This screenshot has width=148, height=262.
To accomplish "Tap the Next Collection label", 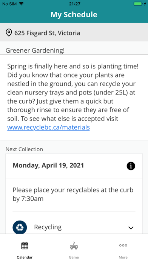I will 24,149.
